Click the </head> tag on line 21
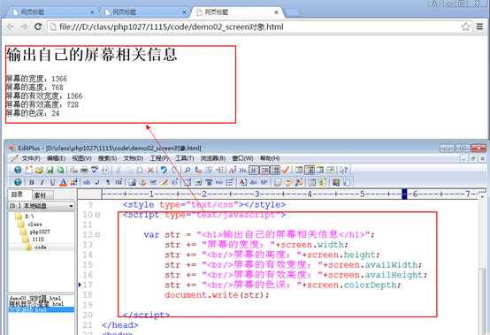This screenshot has height=335, width=490. [120, 325]
